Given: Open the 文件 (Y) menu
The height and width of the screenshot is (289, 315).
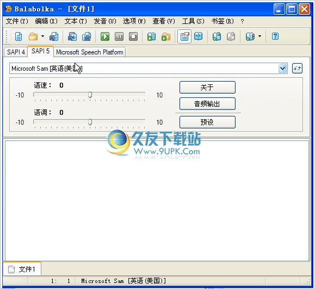Looking at the screenshot, I should point(17,21).
